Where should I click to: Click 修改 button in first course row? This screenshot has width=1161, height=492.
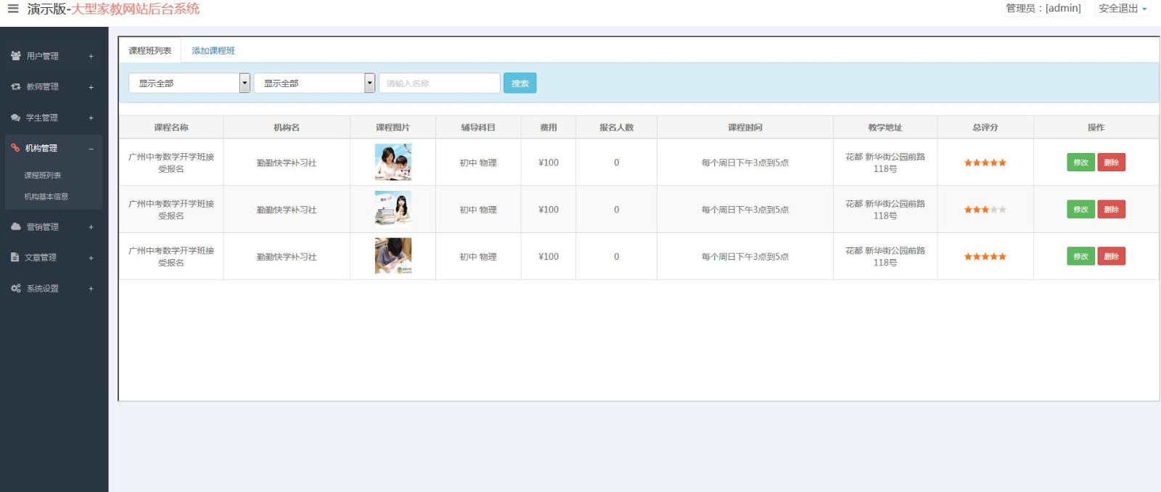coord(1080,163)
